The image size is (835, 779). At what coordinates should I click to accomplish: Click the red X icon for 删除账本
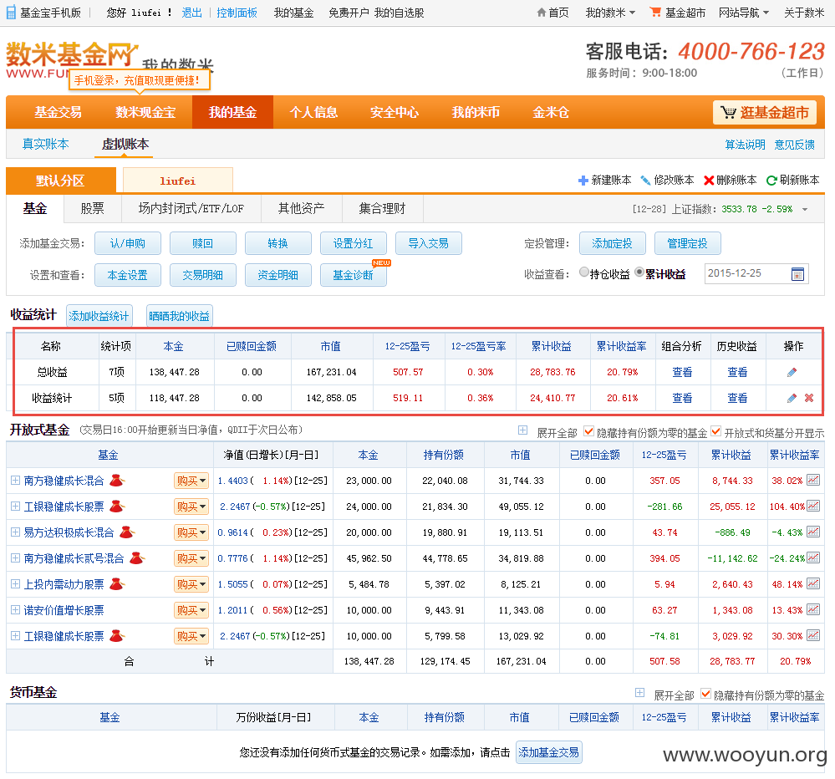click(709, 181)
